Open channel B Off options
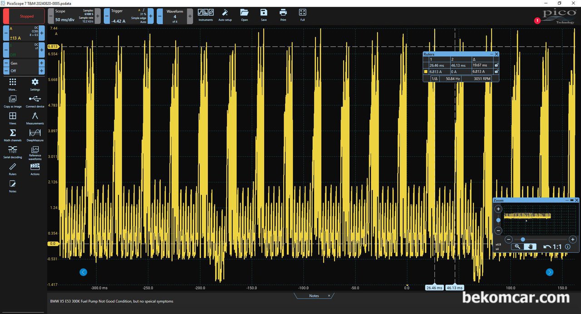581x314 pixels. 24,50
